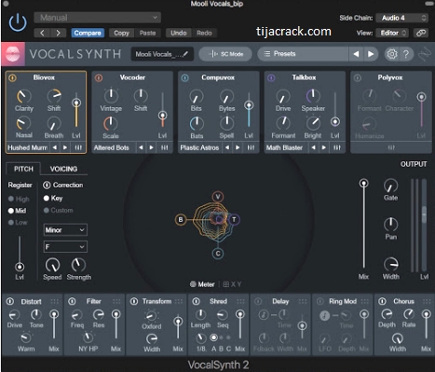This screenshot has height=372, width=435.
Task: Choose Custom correction mode radio
Action: click(x=47, y=211)
